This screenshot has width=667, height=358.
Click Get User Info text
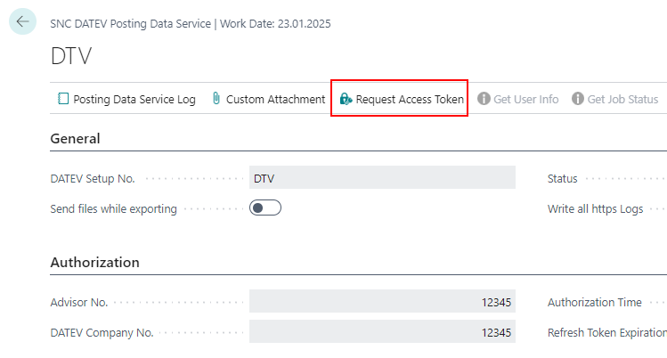coord(525,99)
